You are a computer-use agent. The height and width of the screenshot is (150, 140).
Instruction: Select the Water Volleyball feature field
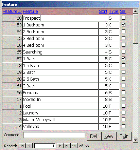click(x=60, y=120)
